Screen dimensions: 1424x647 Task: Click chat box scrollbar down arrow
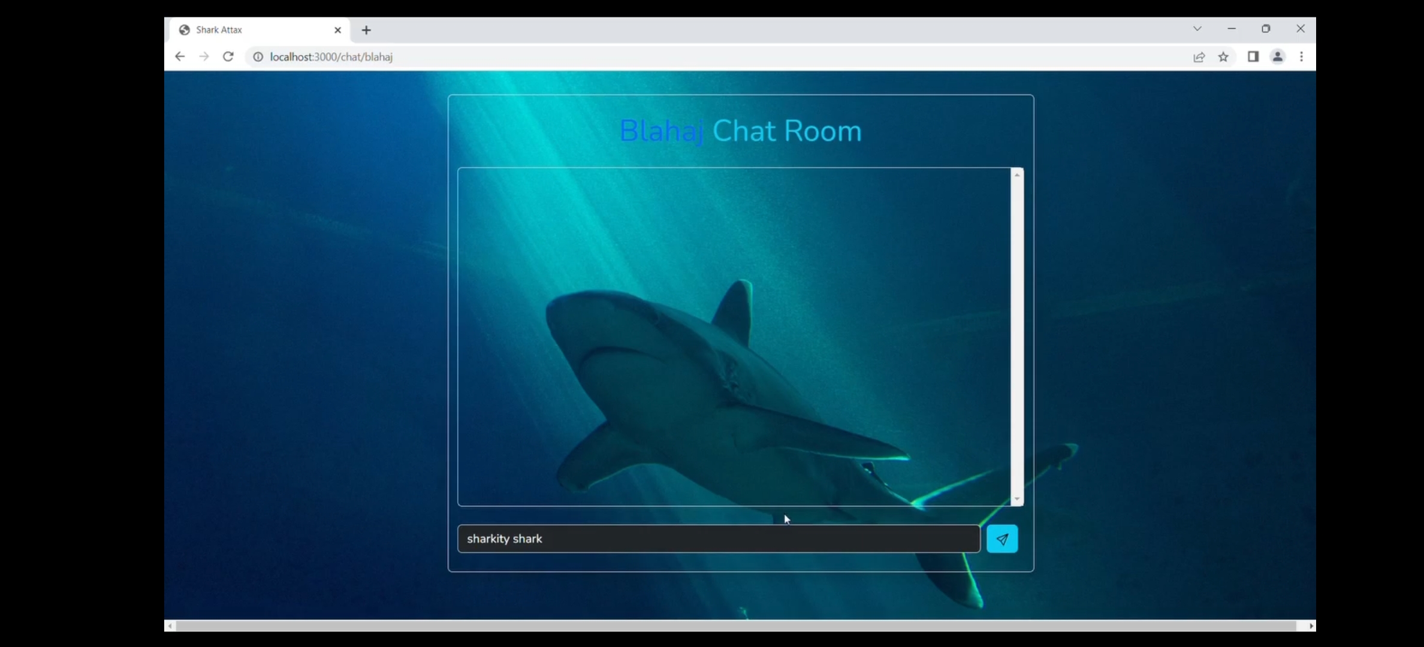pyautogui.click(x=1016, y=499)
